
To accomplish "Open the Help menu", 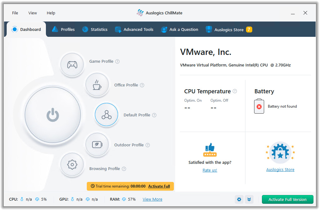I will (x=51, y=13).
